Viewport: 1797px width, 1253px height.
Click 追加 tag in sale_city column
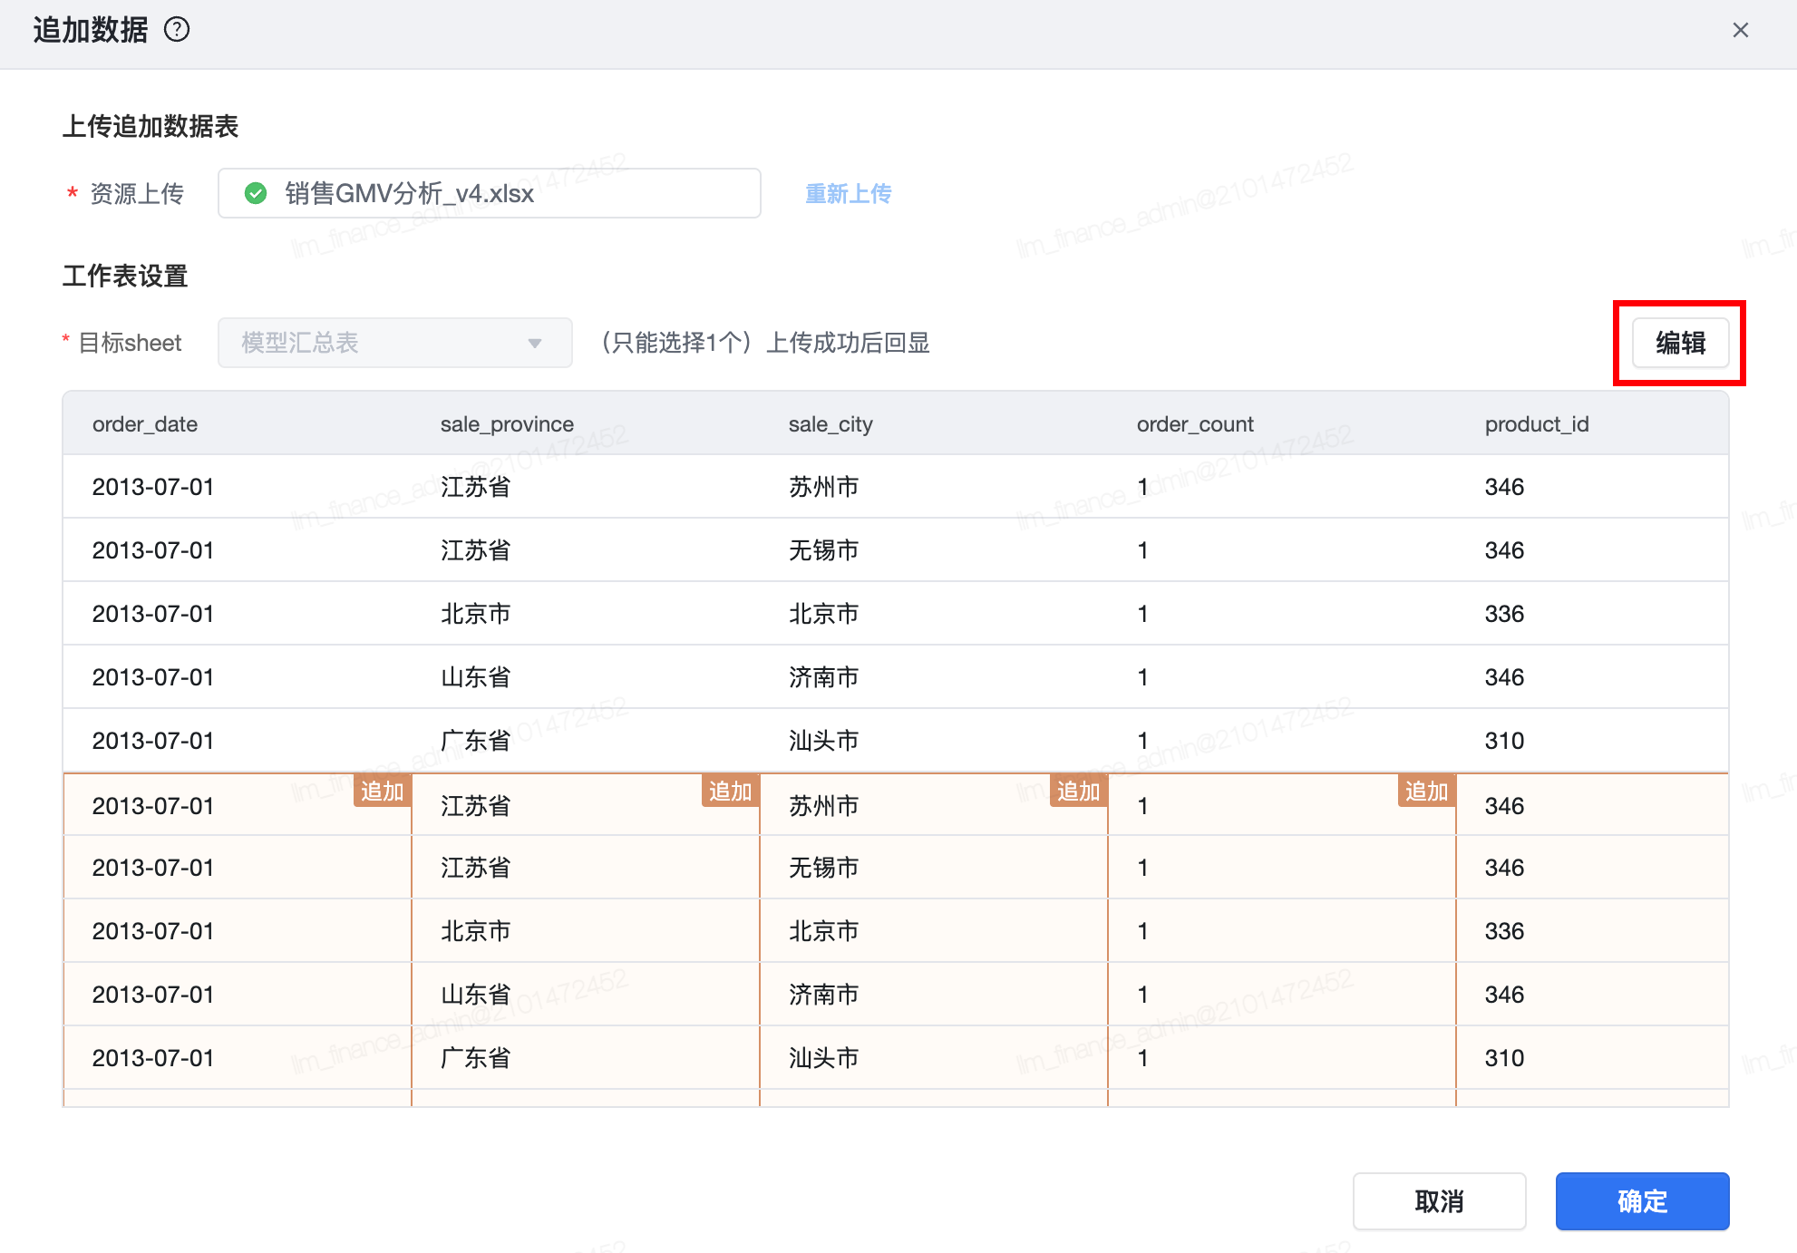point(1078,792)
